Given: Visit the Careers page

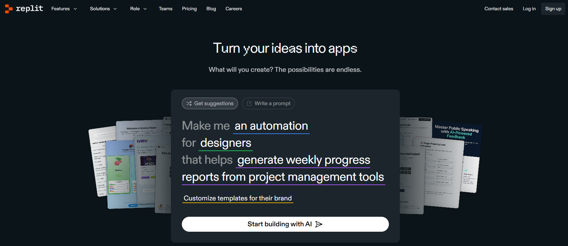Looking at the screenshot, I should point(234,9).
